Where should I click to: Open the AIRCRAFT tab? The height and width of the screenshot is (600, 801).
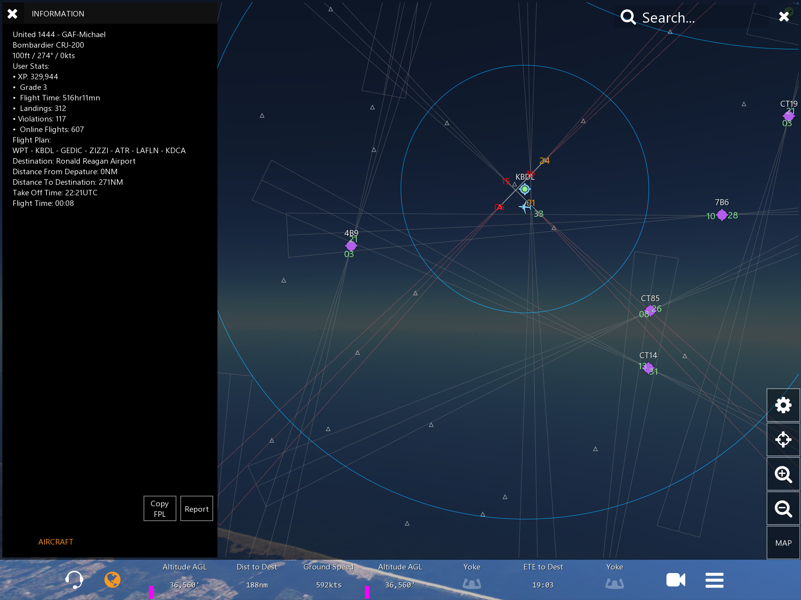56,542
